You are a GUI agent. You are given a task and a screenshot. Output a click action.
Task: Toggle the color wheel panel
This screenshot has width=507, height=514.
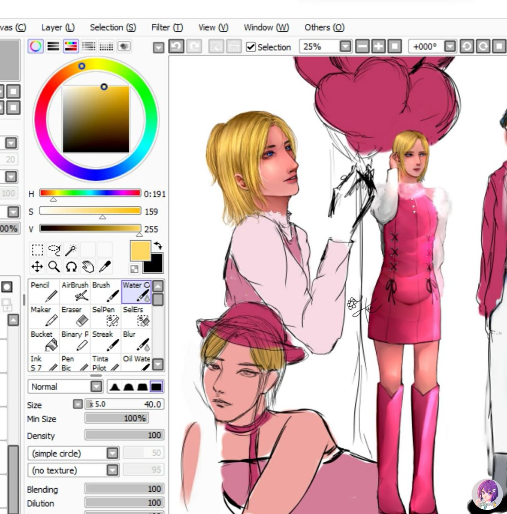coord(36,46)
